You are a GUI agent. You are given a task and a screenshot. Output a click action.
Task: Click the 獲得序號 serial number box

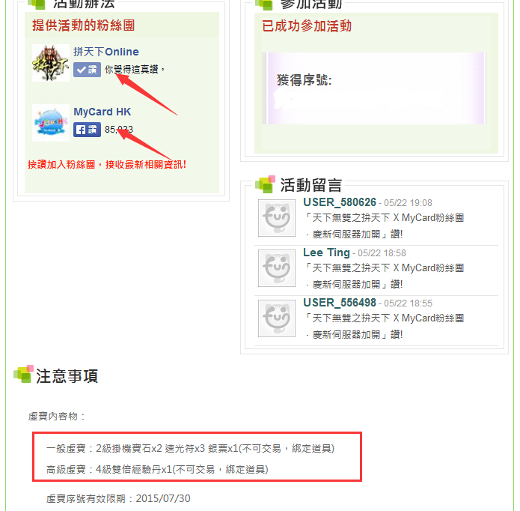coord(376,88)
